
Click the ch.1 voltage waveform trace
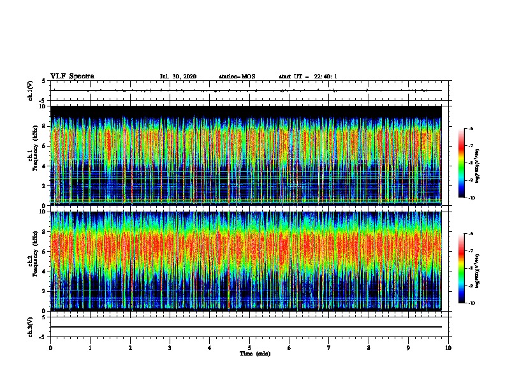point(246,90)
